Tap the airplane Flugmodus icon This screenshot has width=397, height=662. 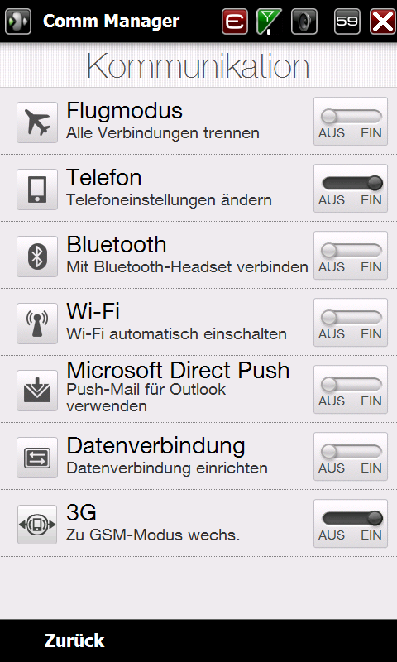[x=37, y=122]
